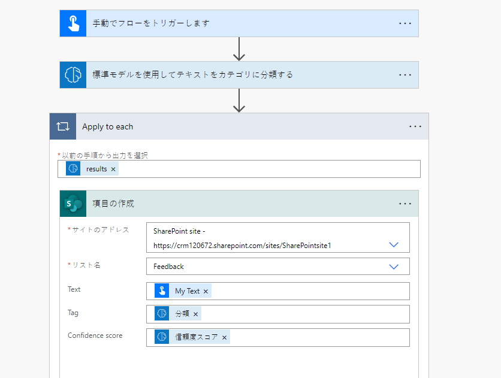Click the Text input field
501x378 pixels.
pyautogui.click(x=309, y=291)
